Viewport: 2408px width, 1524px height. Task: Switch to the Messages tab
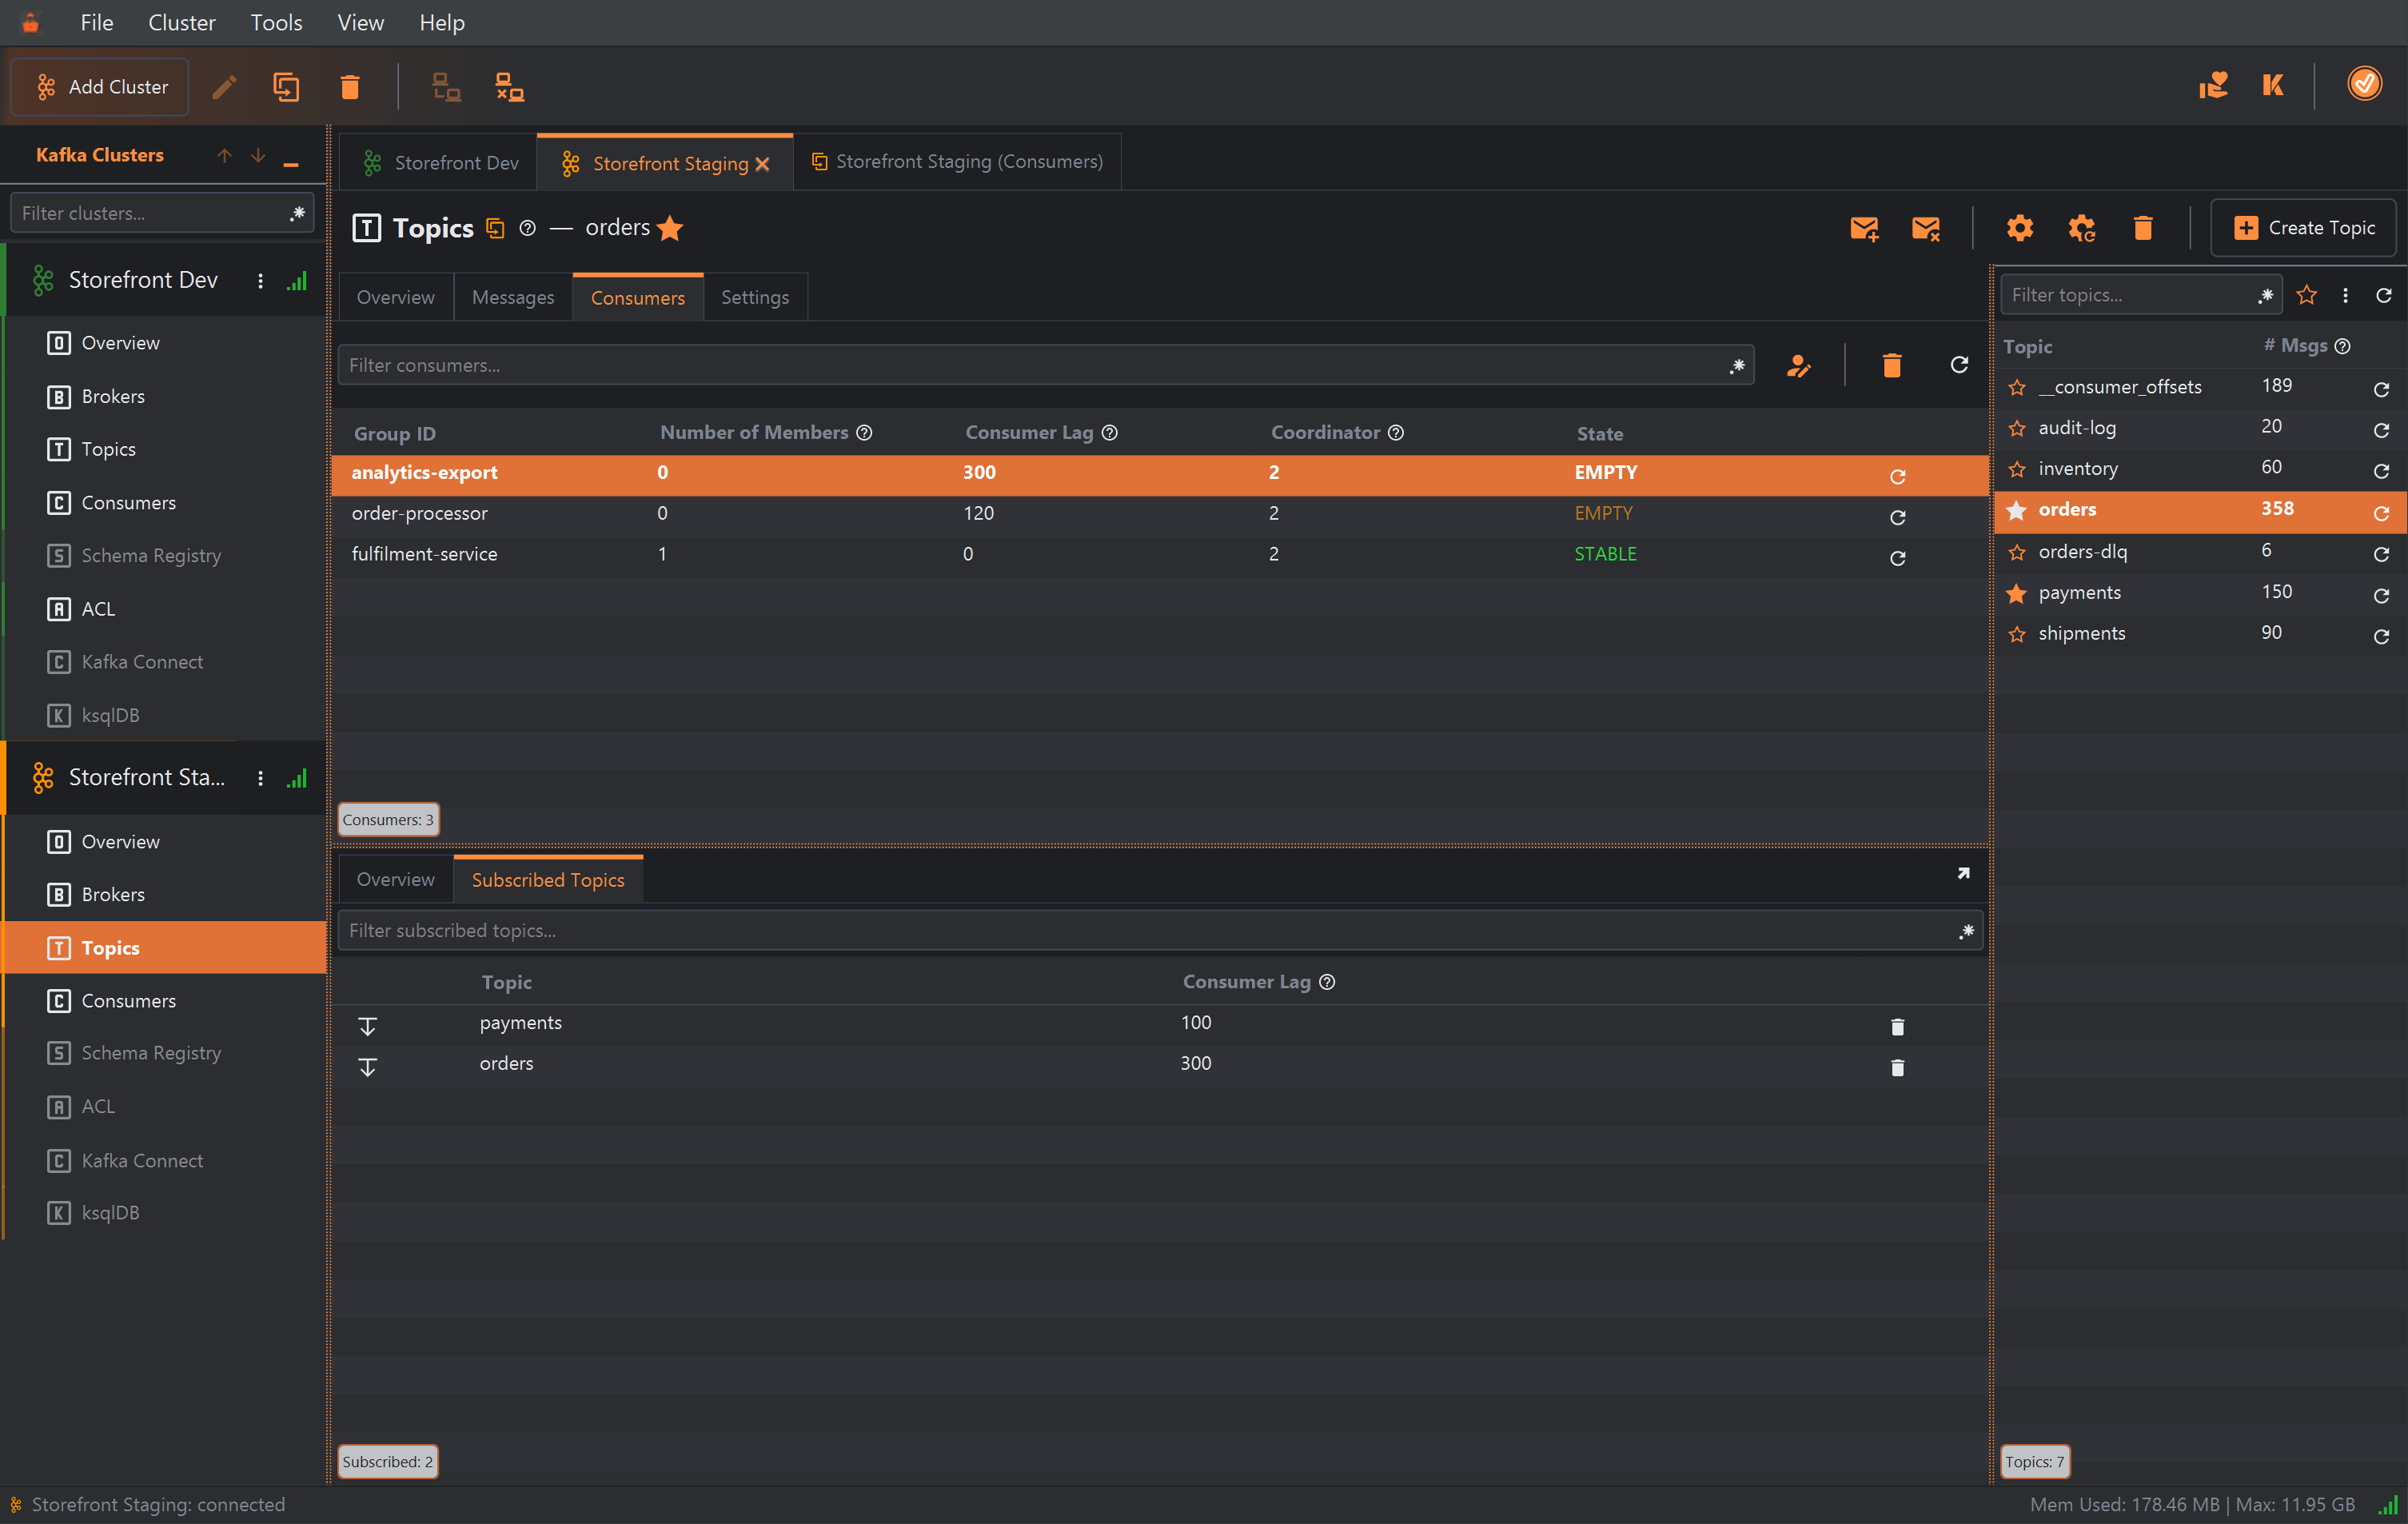[x=513, y=297]
